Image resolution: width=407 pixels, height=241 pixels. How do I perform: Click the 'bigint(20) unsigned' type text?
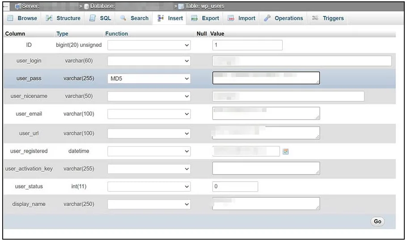coord(79,45)
